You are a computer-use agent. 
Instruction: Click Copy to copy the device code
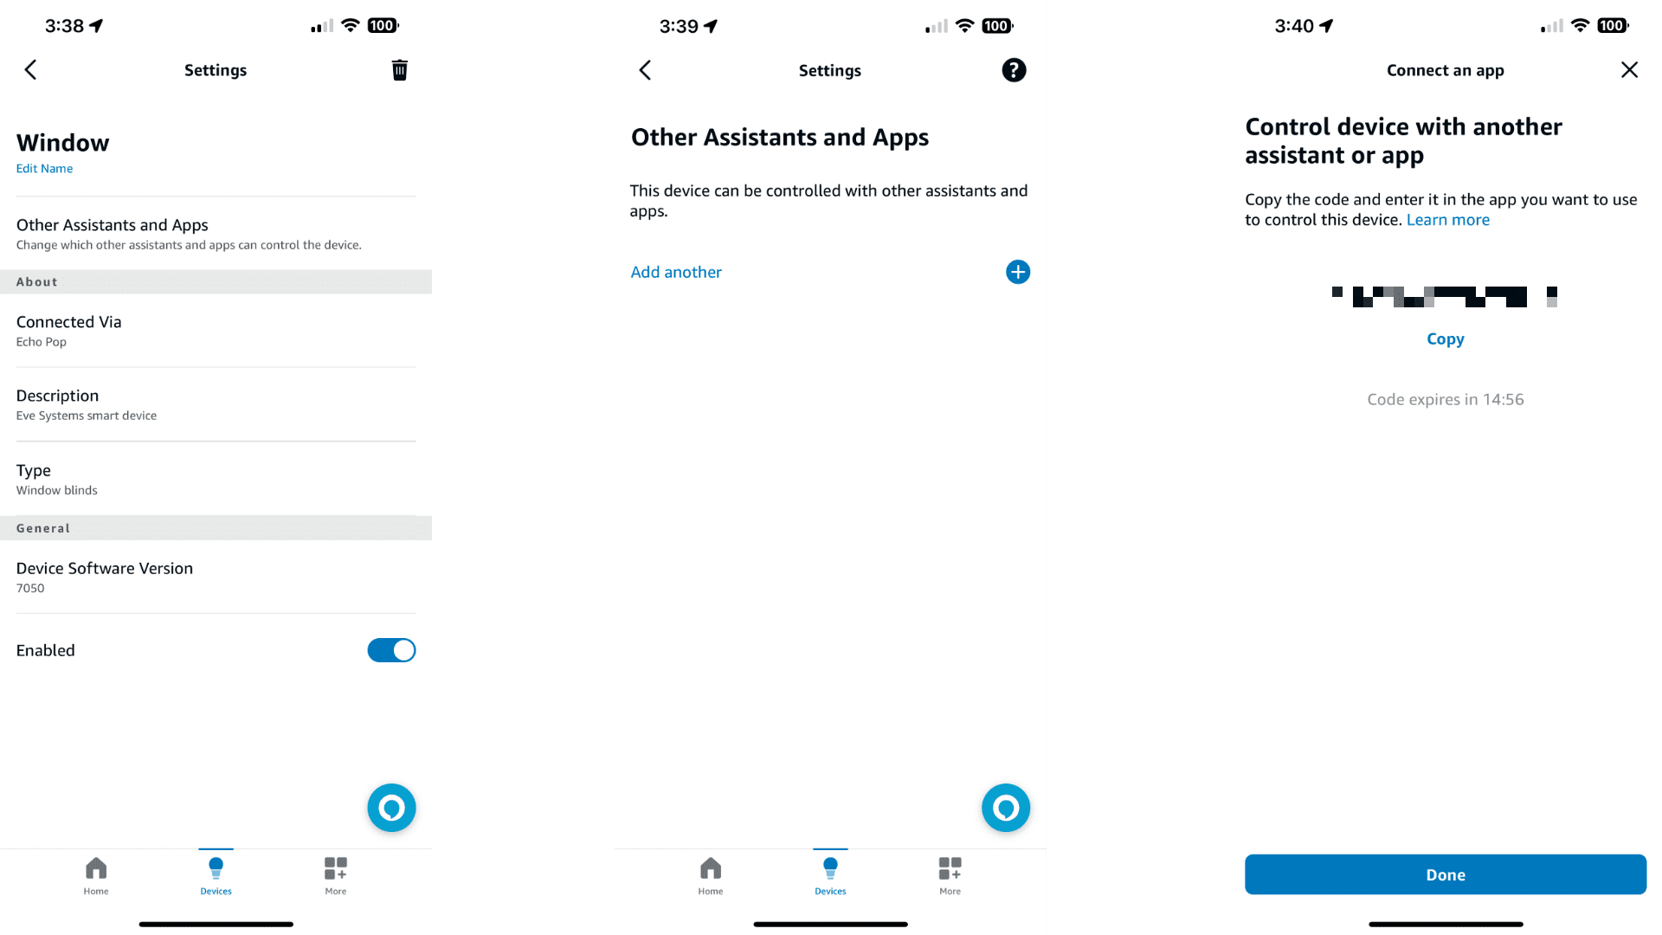pos(1444,338)
